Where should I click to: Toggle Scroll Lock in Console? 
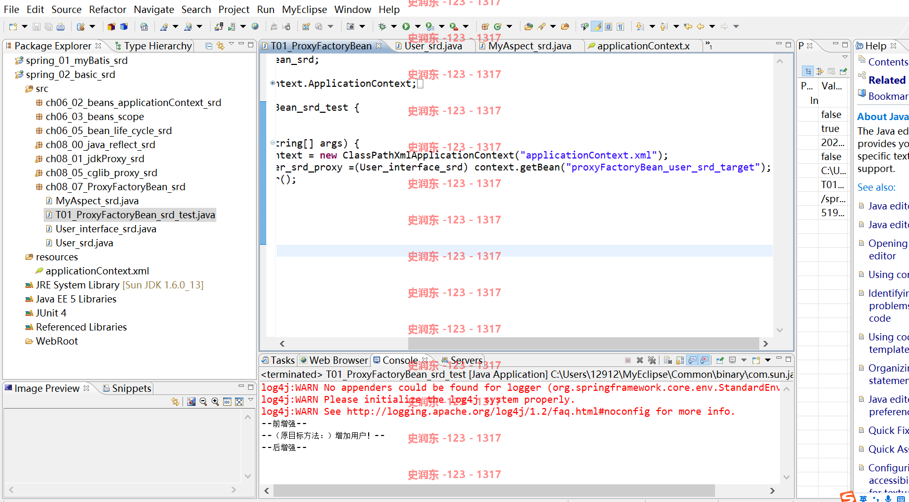click(x=680, y=360)
